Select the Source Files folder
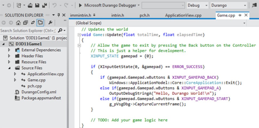The image size is (259, 128). coord(32,68)
